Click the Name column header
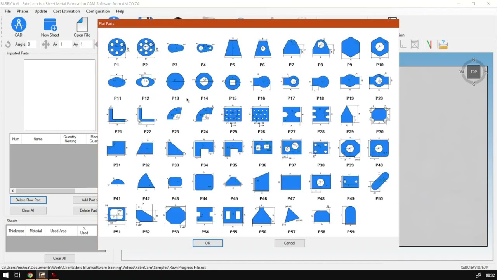The width and height of the screenshot is (497, 280). click(x=38, y=139)
